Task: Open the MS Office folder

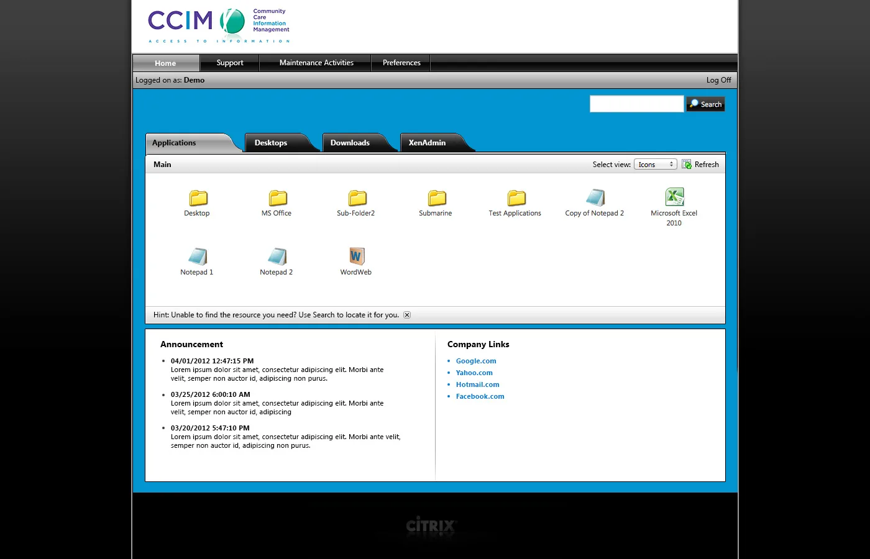Action: [277, 198]
